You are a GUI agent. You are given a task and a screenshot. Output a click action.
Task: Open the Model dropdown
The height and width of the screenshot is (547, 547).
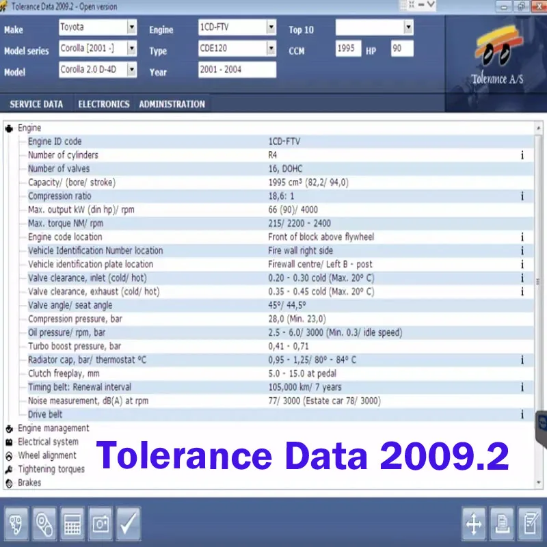(x=131, y=70)
